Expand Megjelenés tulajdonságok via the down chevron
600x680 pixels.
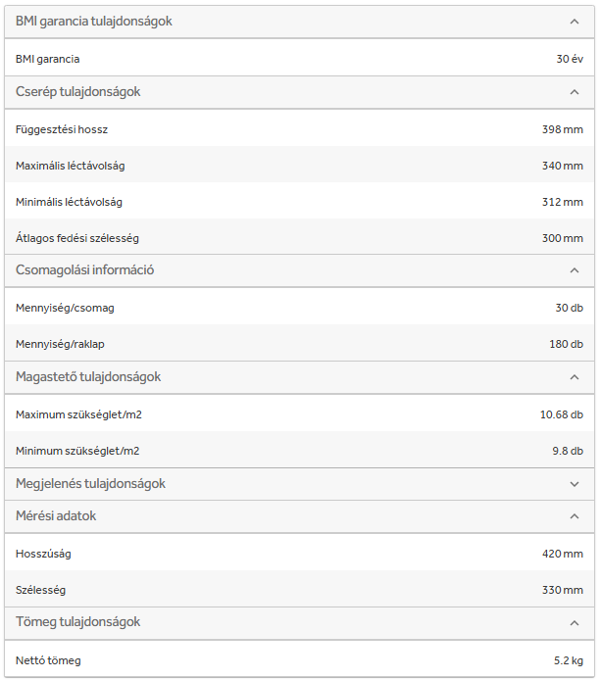click(575, 484)
